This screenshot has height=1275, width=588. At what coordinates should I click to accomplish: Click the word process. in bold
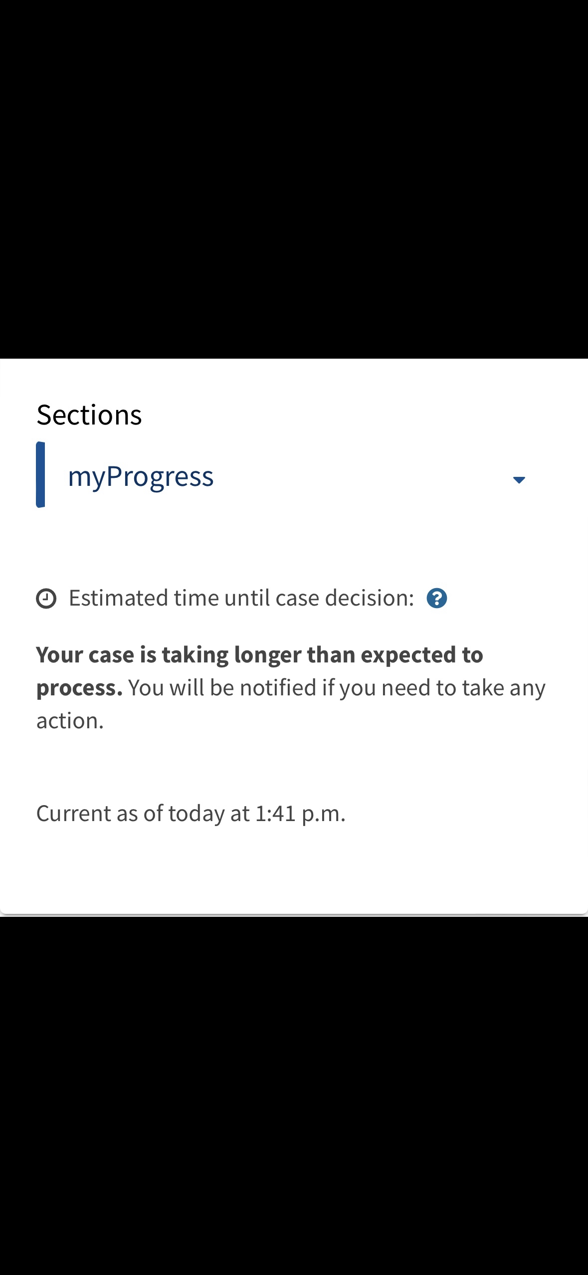[79, 688]
